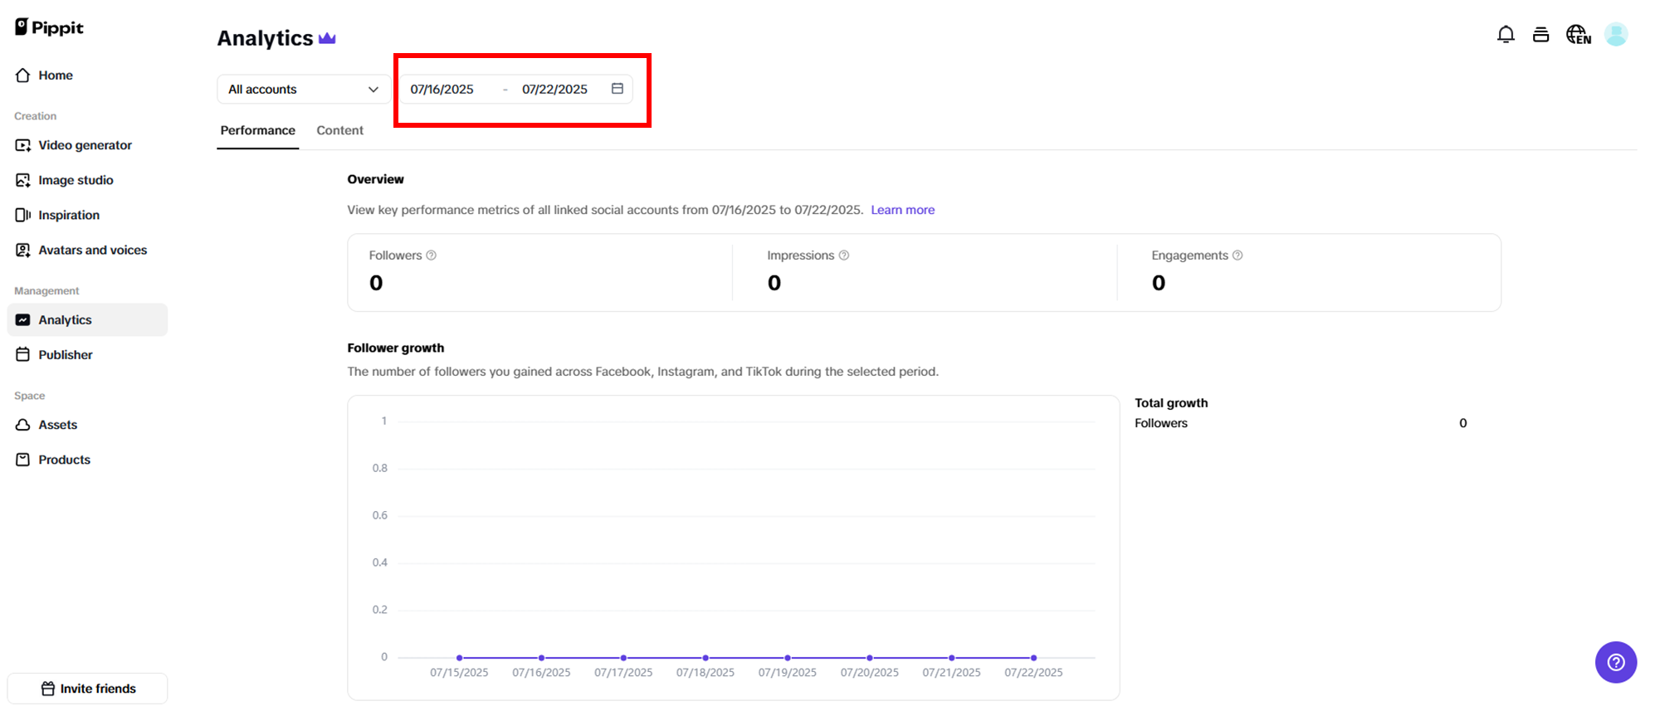Click the Impressions info question icon
1660x706 pixels.
click(x=844, y=256)
